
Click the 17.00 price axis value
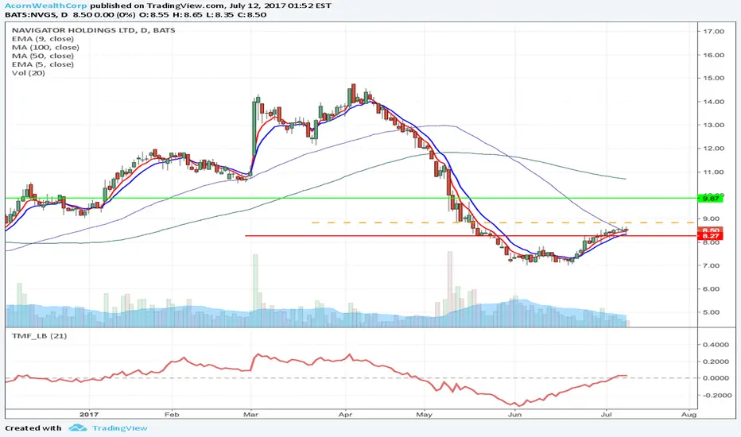(714, 31)
